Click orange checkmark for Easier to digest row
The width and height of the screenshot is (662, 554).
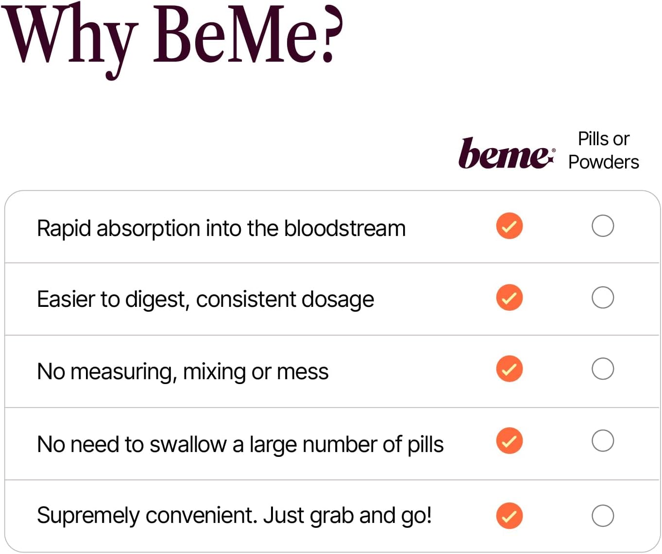pos(509,298)
